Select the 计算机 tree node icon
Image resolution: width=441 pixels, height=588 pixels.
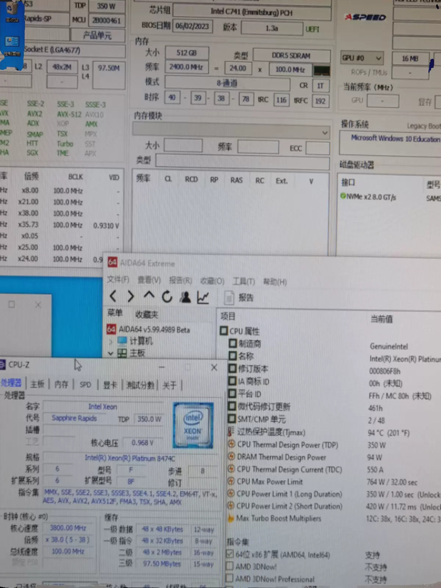click(122, 341)
